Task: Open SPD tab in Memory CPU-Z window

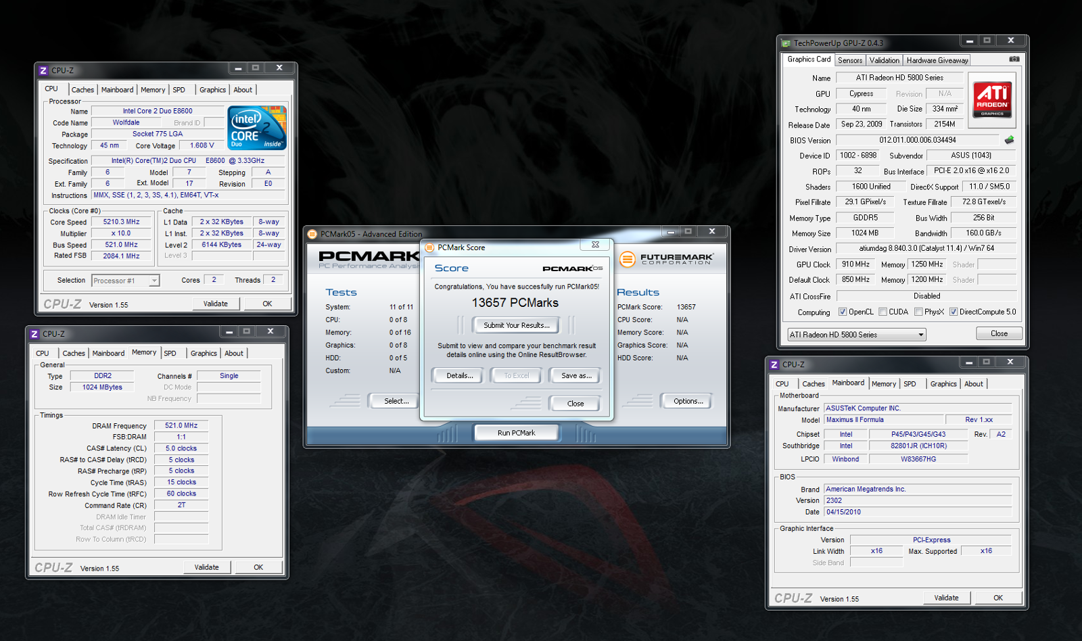Action: (x=170, y=353)
